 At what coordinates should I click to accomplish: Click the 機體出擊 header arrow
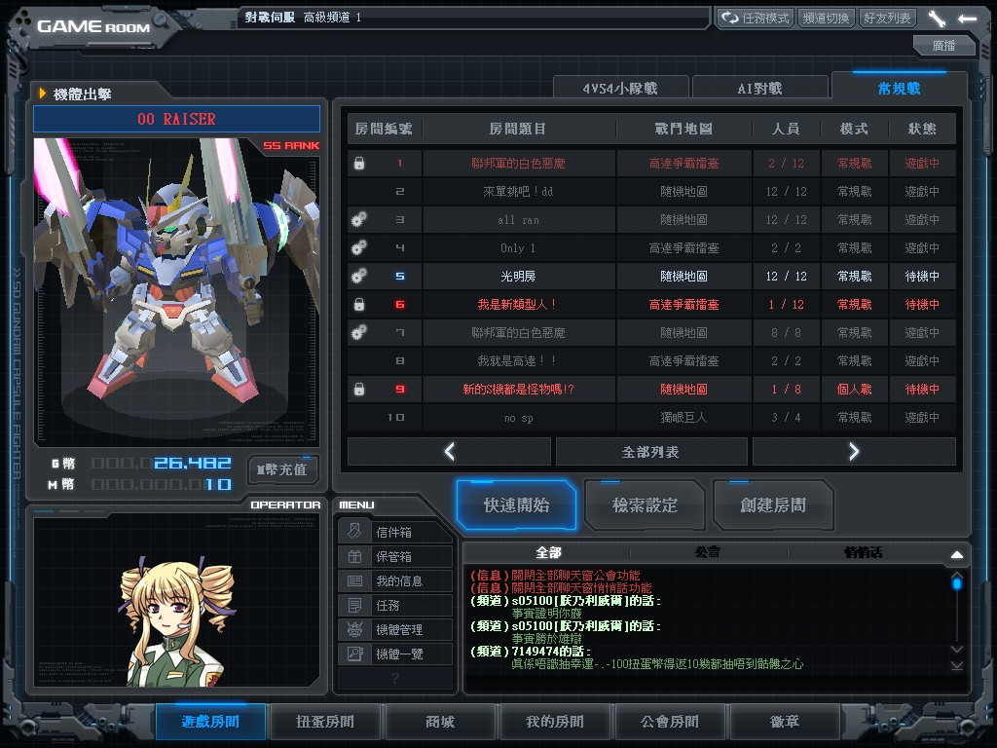tap(42, 93)
